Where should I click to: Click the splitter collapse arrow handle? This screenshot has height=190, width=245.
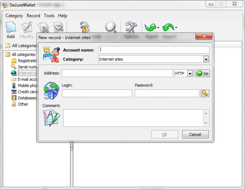[72, 147]
